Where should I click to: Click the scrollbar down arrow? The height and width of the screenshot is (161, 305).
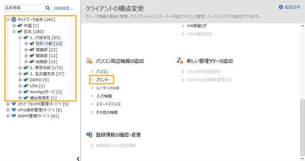coord(302,158)
